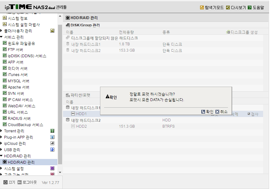
Task: Select HDD2 BTRFS partition row
Action: click(x=163, y=126)
